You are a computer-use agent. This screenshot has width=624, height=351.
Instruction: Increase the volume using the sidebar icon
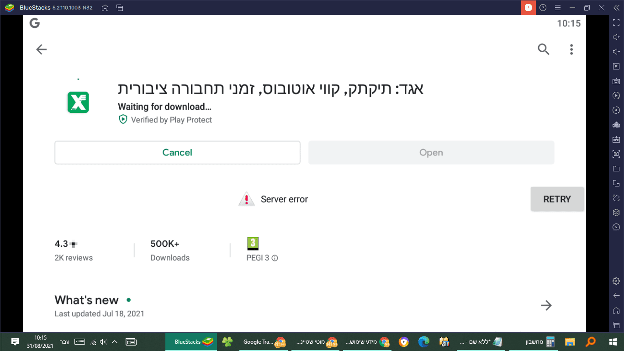click(616, 37)
